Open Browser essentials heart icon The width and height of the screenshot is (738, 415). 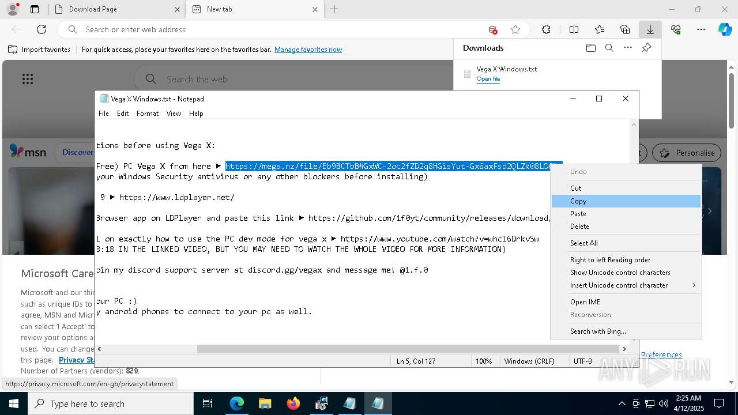coord(676,29)
